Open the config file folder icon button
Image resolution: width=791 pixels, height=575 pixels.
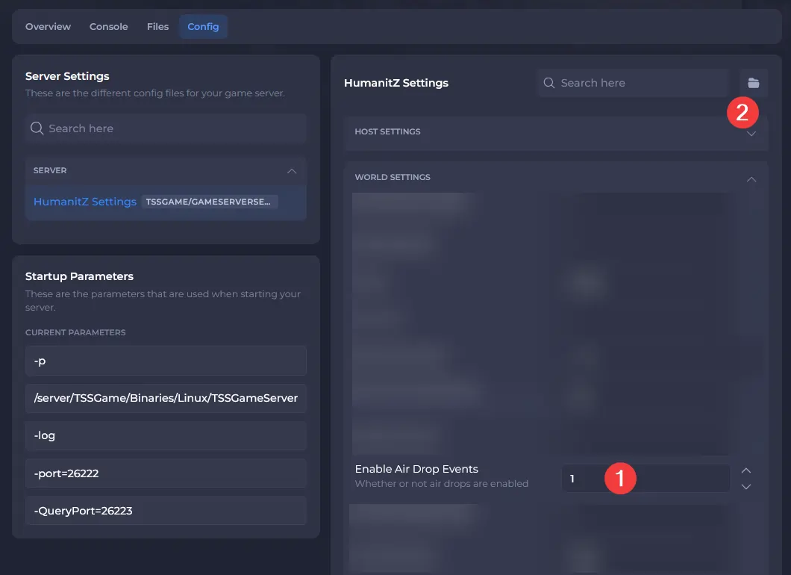coord(753,83)
